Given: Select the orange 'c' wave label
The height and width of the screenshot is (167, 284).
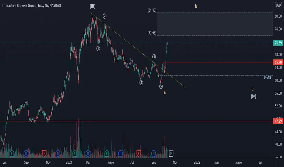Looking at the screenshot, I should click(252, 89).
